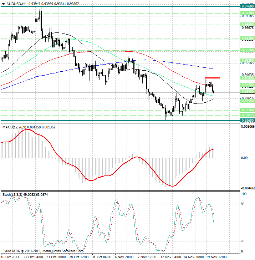
Task: Select the 0.93500 price level label
Action: tap(248, 101)
